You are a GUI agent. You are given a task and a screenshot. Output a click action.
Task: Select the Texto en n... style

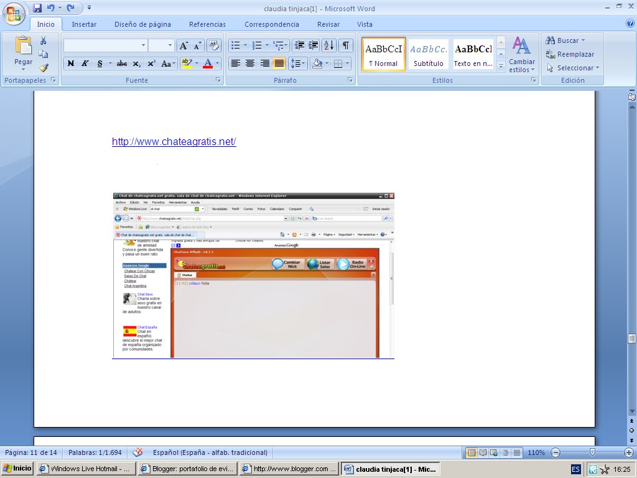click(473, 55)
